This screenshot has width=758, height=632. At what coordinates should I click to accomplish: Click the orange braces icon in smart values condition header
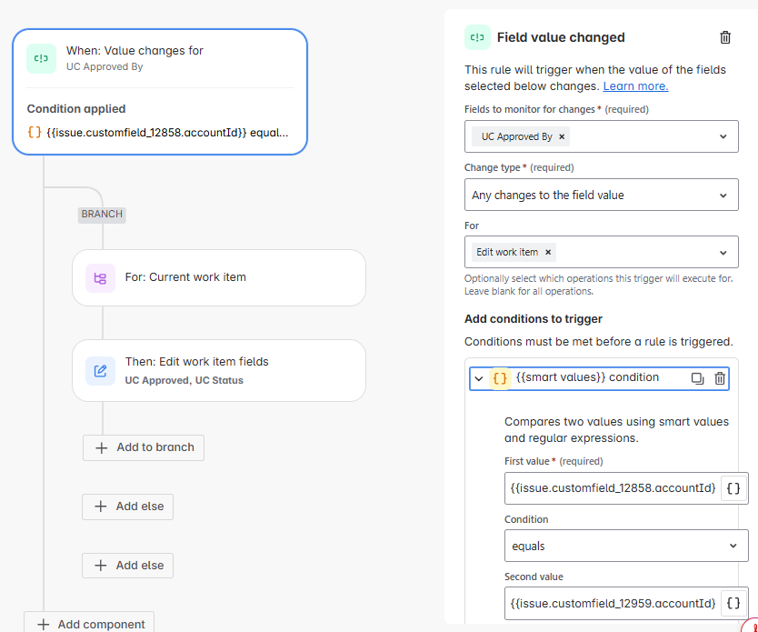pos(500,378)
